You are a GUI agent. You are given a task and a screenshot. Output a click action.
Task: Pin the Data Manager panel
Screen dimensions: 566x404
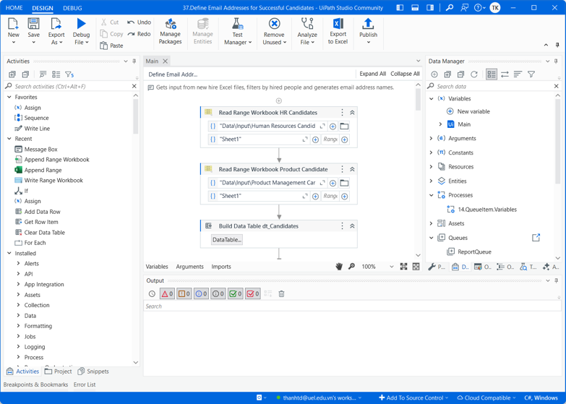coord(557,61)
